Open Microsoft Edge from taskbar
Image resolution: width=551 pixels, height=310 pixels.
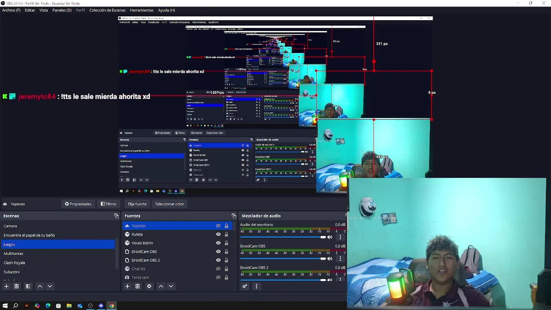pyautogui.click(x=48, y=306)
